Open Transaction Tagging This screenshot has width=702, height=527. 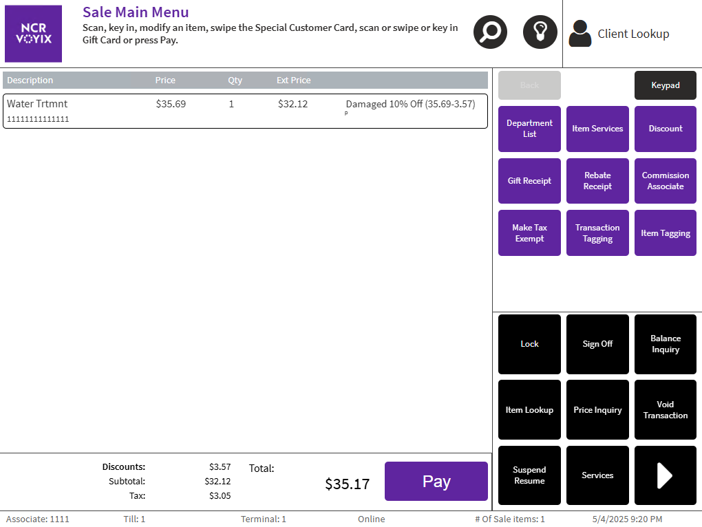pos(597,233)
